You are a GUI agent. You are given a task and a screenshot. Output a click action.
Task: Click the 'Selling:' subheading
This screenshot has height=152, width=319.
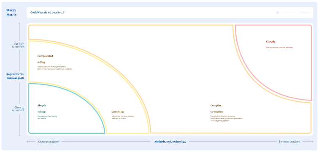pyautogui.click(x=41, y=62)
